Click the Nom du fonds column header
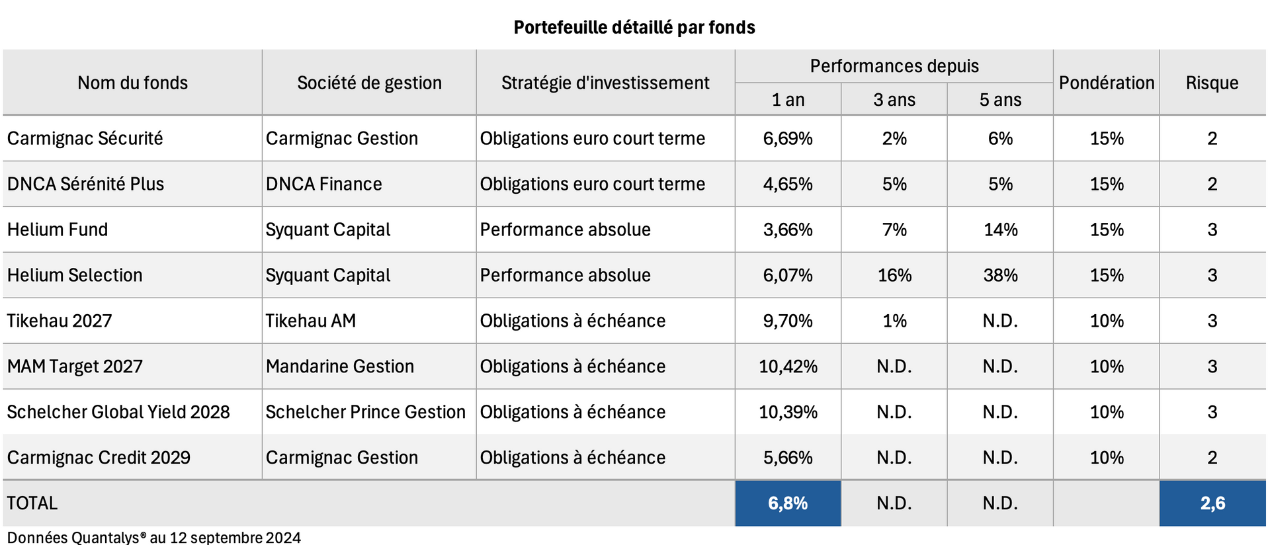The image size is (1270, 545). point(132,83)
